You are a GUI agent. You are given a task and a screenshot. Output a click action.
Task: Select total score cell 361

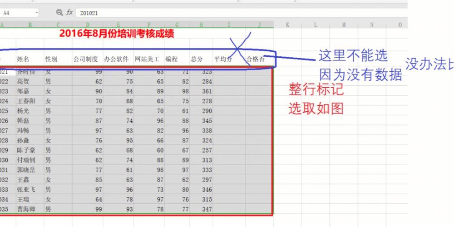(201, 92)
